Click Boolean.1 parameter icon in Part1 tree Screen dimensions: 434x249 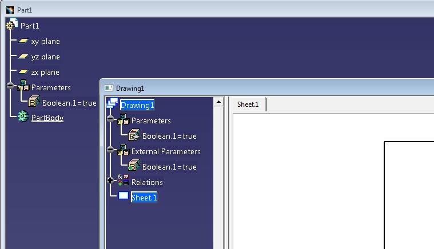click(34, 101)
